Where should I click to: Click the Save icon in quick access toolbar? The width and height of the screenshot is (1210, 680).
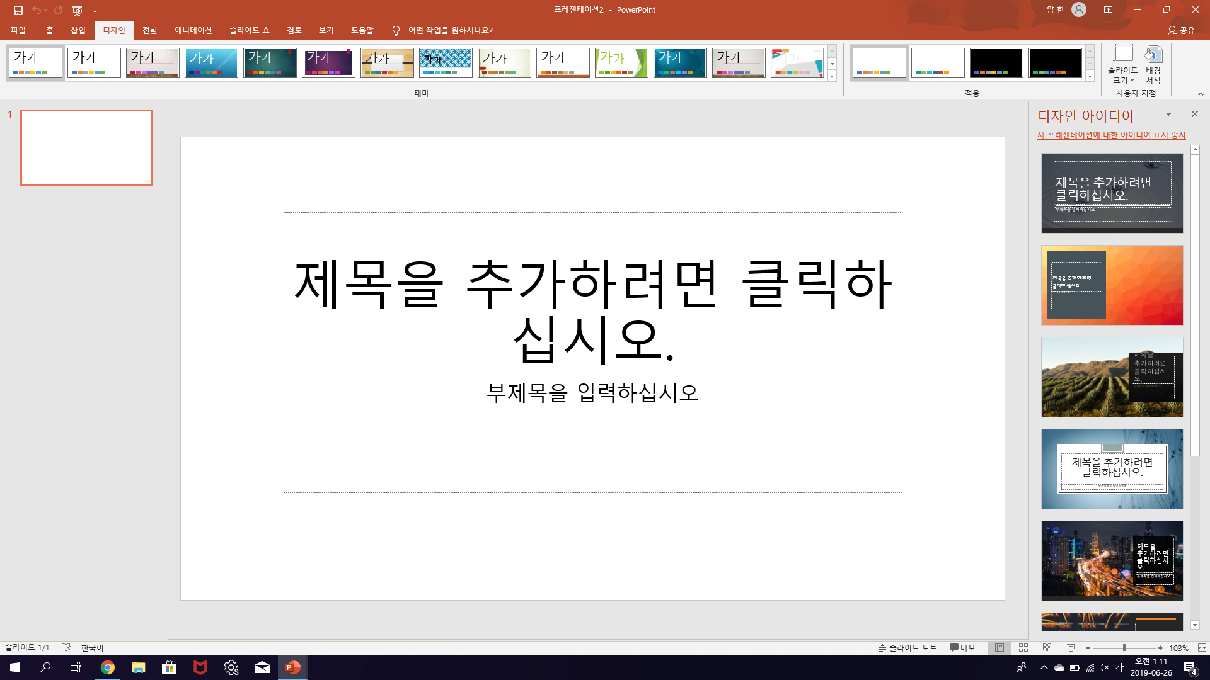tap(18, 10)
